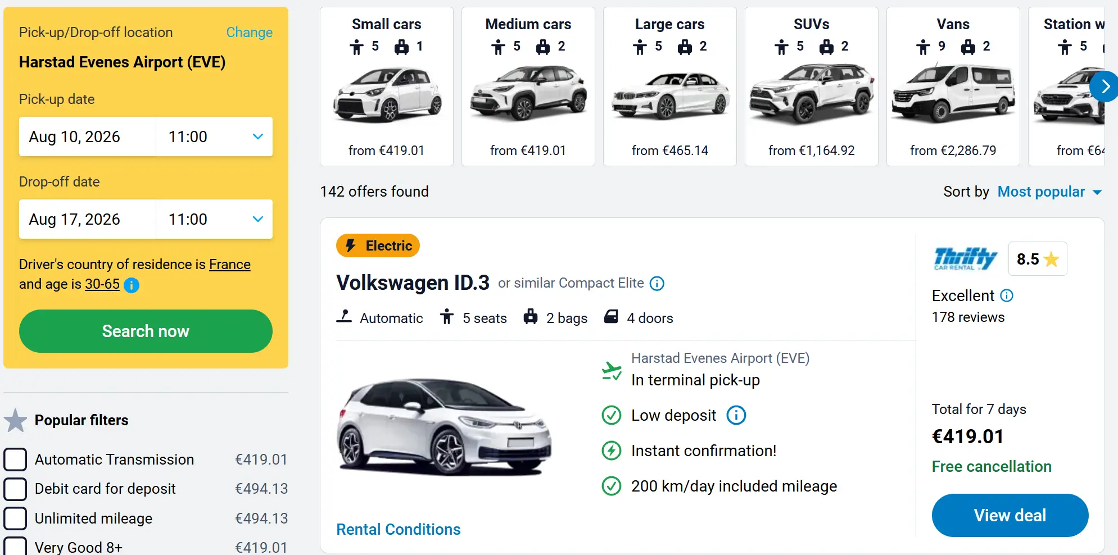Enable Automatic Transmission filter checkbox

[15, 460]
